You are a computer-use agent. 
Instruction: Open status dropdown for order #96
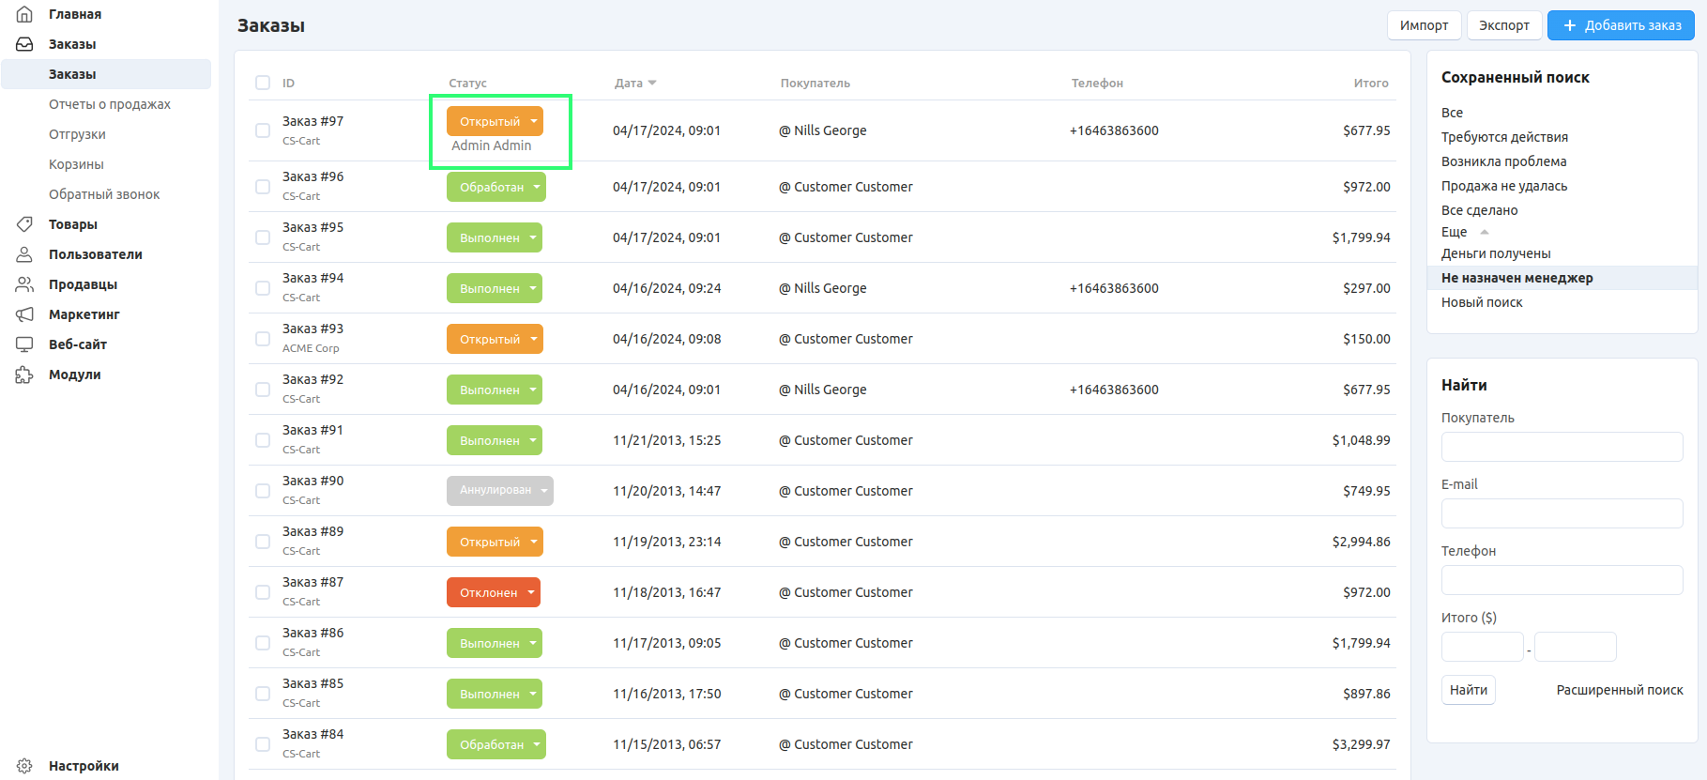coord(537,187)
